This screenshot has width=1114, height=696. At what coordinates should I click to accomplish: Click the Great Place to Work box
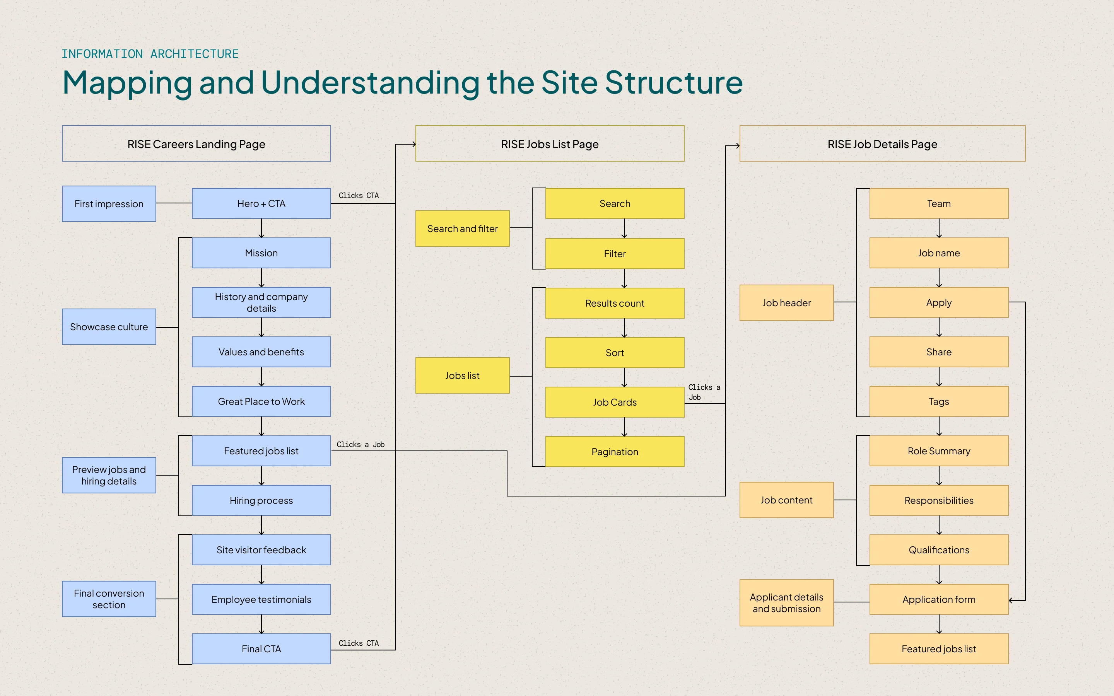pyautogui.click(x=261, y=401)
